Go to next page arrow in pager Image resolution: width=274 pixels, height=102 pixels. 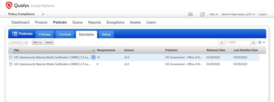point(254,42)
